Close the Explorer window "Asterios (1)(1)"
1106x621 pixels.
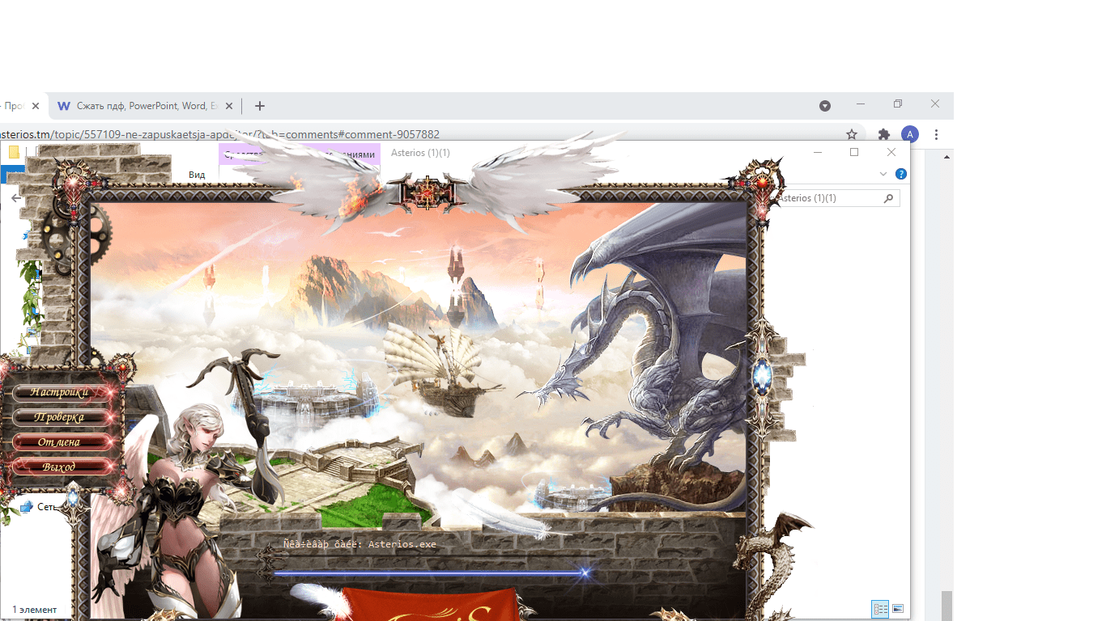[x=891, y=152]
